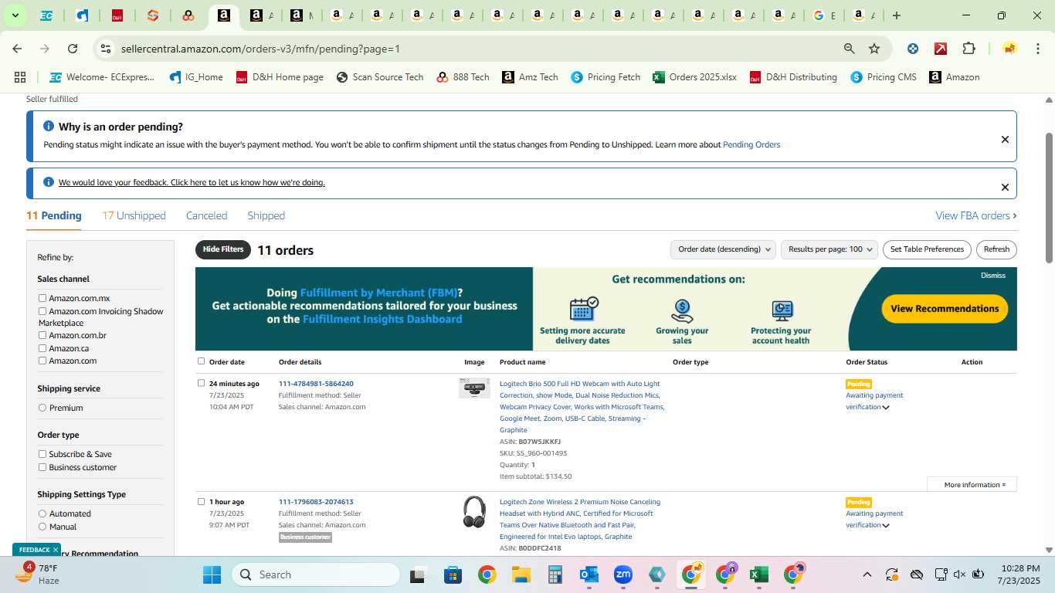The image size is (1055, 593).
Task: Click Set Table Preferences button
Action: (x=927, y=249)
